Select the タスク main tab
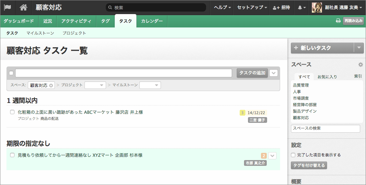Image resolution: width=366 pixels, height=185 pixels. pyautogui.click(x=126, y=21)
